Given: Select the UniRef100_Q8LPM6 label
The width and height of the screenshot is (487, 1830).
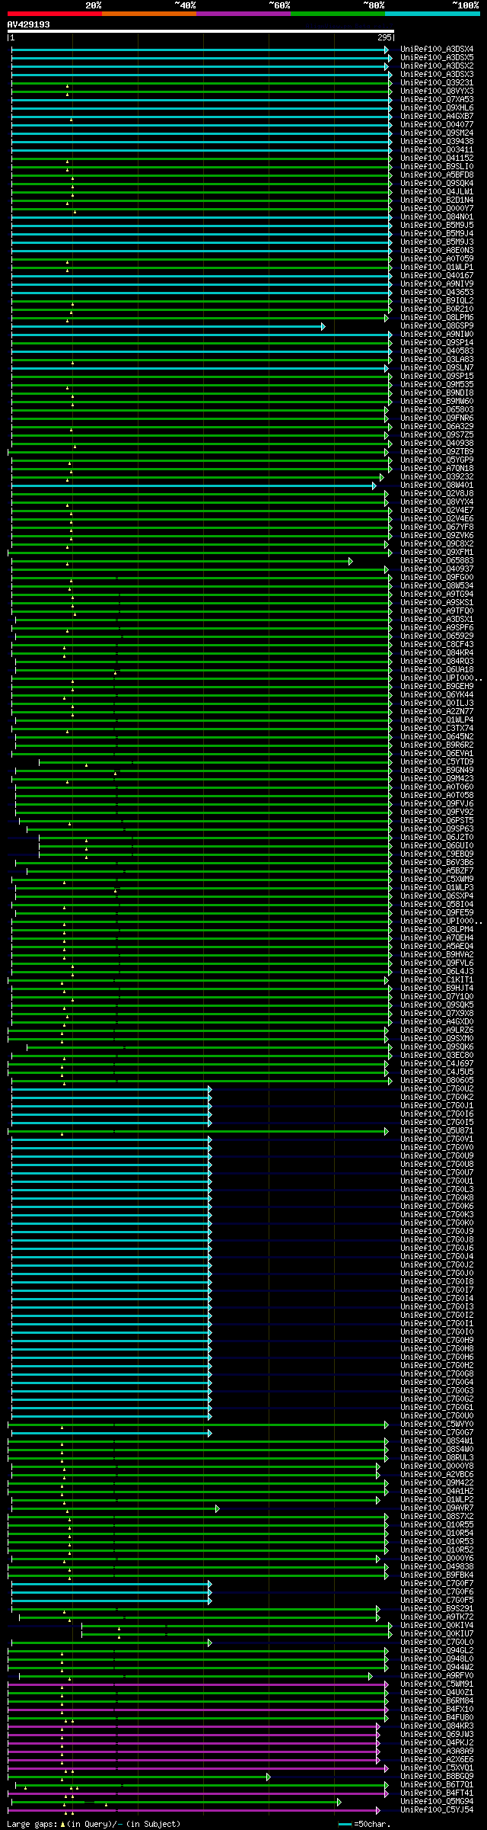Looking at the screenshot, I should coord(437,318).
